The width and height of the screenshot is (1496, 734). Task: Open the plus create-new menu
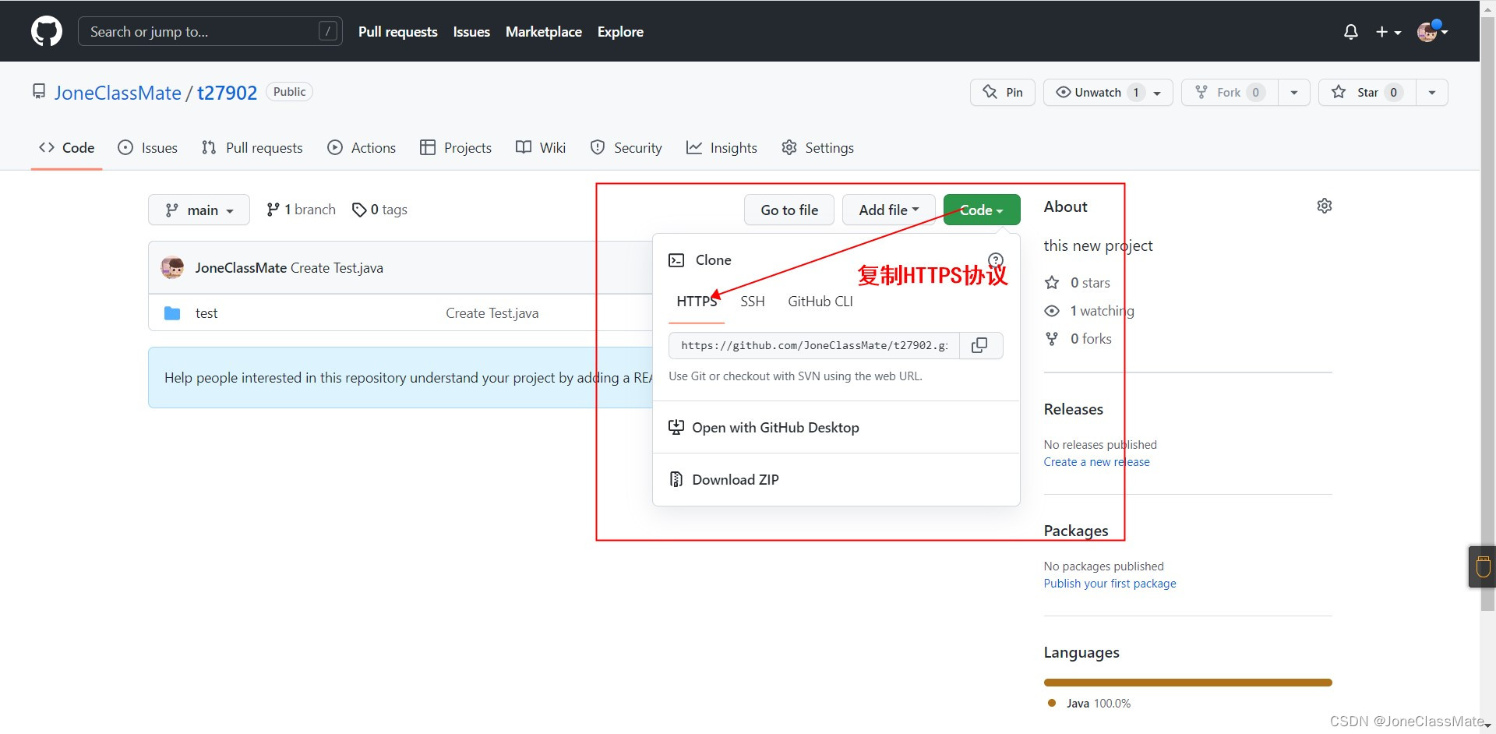(1388, 32)
